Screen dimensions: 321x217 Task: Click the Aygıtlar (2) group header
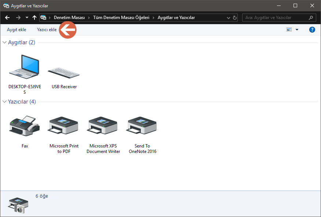22,42
